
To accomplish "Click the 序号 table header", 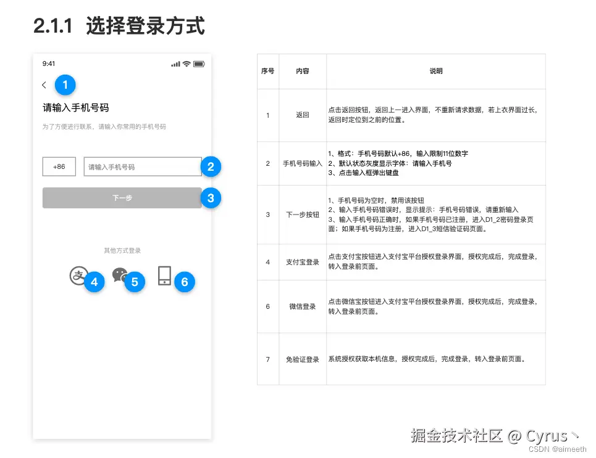I will pos(268,71).
